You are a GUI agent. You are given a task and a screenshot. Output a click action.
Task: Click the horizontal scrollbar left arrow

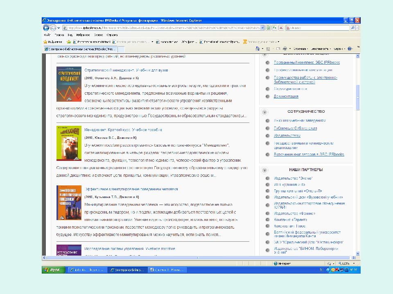pos(44,258)
